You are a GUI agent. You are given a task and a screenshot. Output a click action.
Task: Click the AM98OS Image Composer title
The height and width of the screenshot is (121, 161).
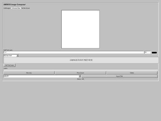point(15,4)
